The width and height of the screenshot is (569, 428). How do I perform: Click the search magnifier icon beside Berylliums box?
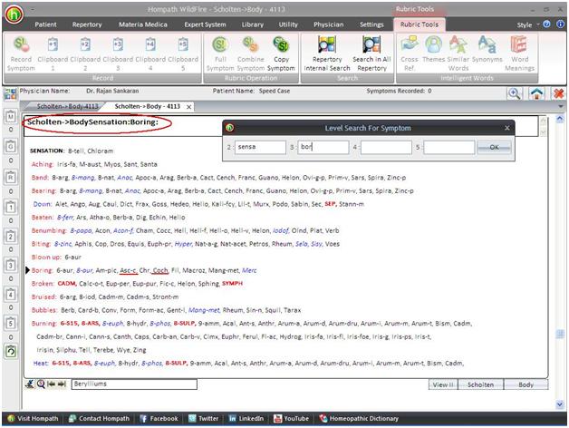(41, 384)
